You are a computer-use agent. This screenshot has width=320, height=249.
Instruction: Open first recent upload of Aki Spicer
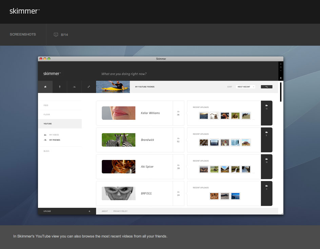[204, 169]
